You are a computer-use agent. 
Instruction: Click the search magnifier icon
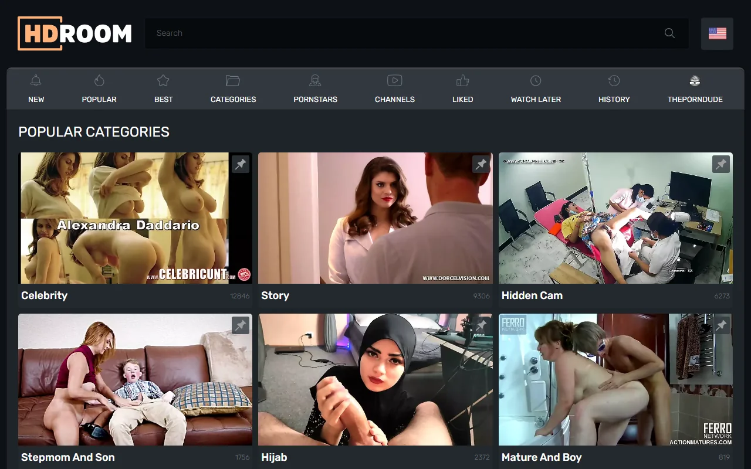pyautogui.click(x=669, y=33)
